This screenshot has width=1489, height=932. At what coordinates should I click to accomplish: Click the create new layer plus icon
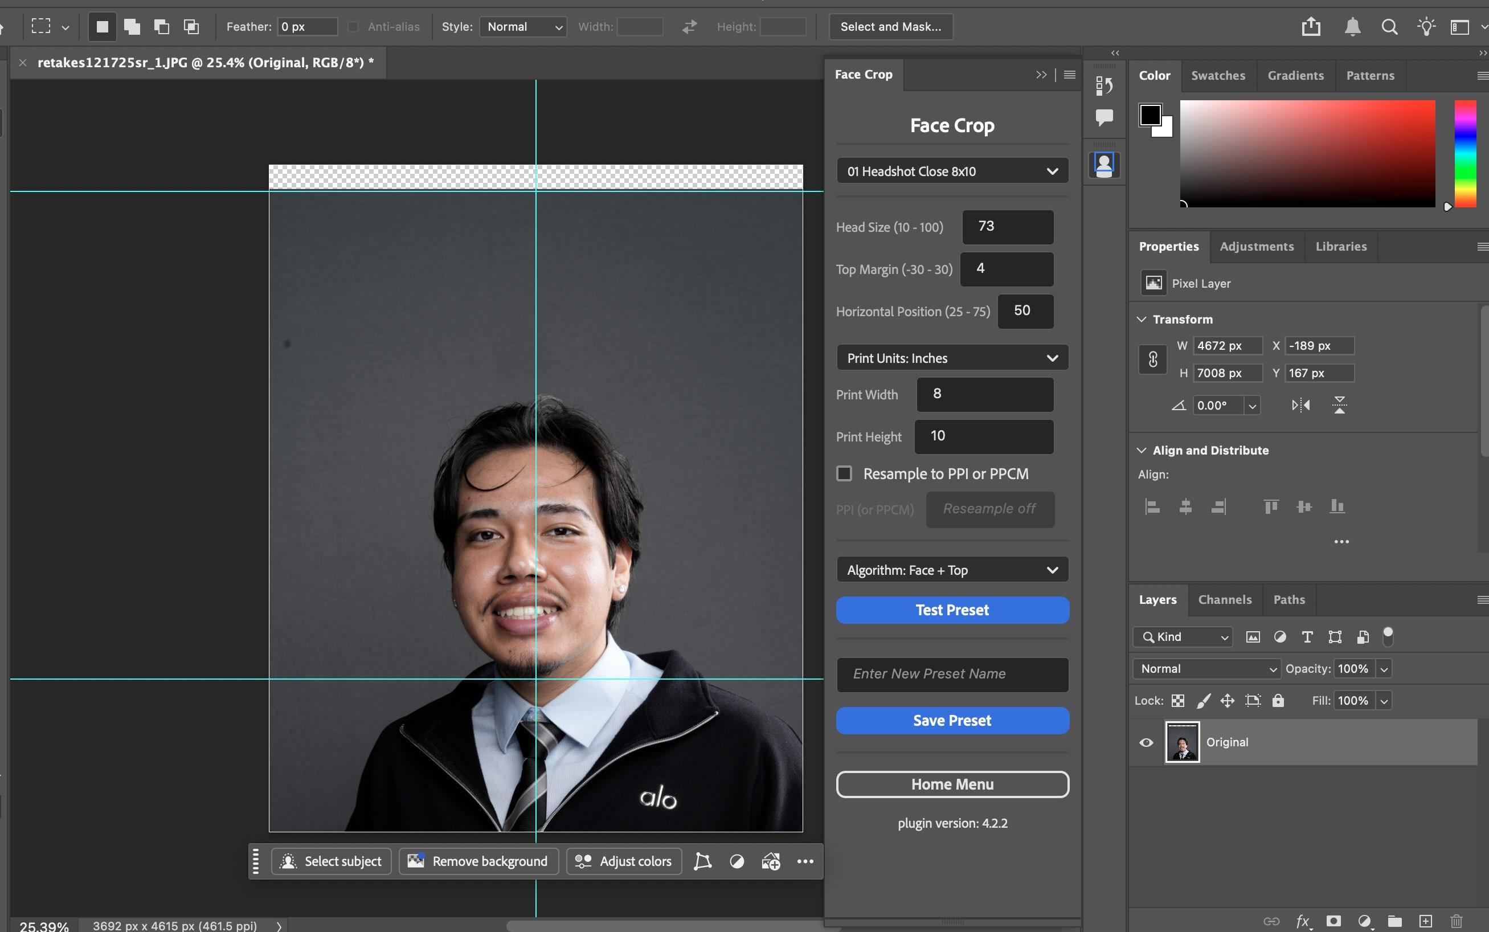tap(1426, 921)
